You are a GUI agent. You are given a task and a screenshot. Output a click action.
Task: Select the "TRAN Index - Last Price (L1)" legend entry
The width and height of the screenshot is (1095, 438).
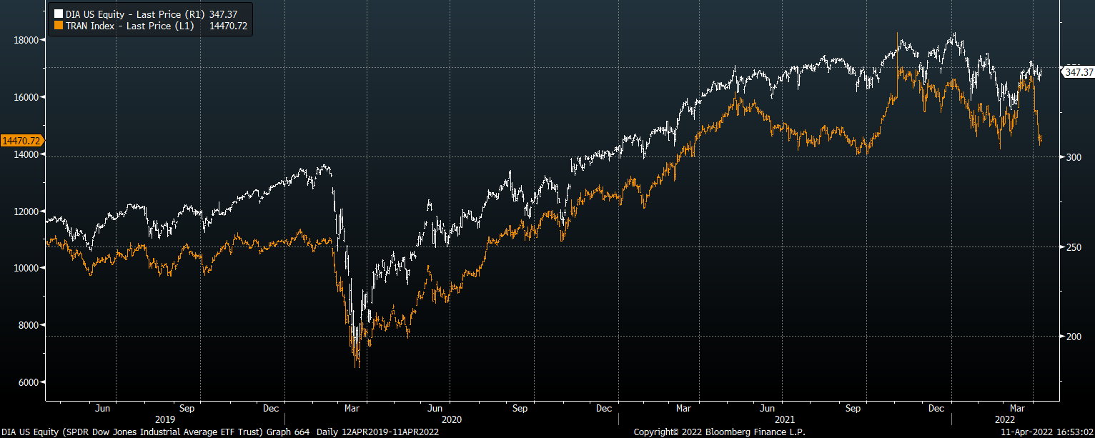[x=129, y=25]
